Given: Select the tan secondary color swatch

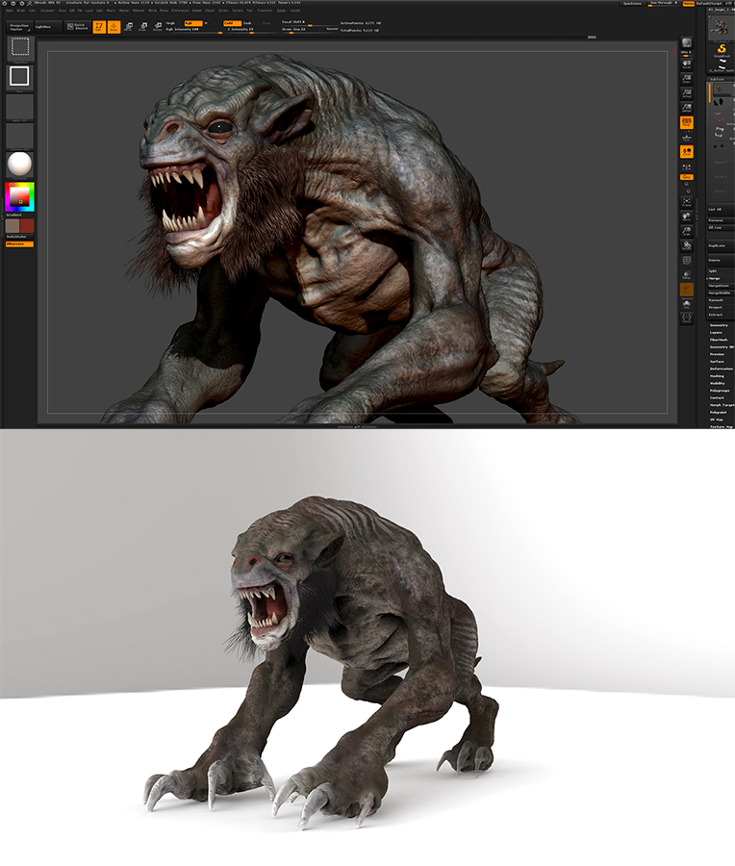Looking at the screenshot, I should tap(13, 226).
